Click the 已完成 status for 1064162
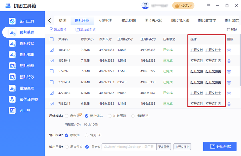 pos(168,50)
